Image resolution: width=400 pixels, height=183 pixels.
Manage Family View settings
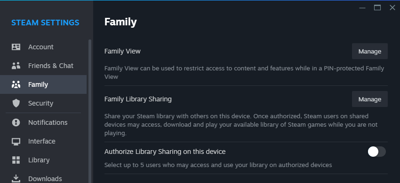click(x=369, y=52)
